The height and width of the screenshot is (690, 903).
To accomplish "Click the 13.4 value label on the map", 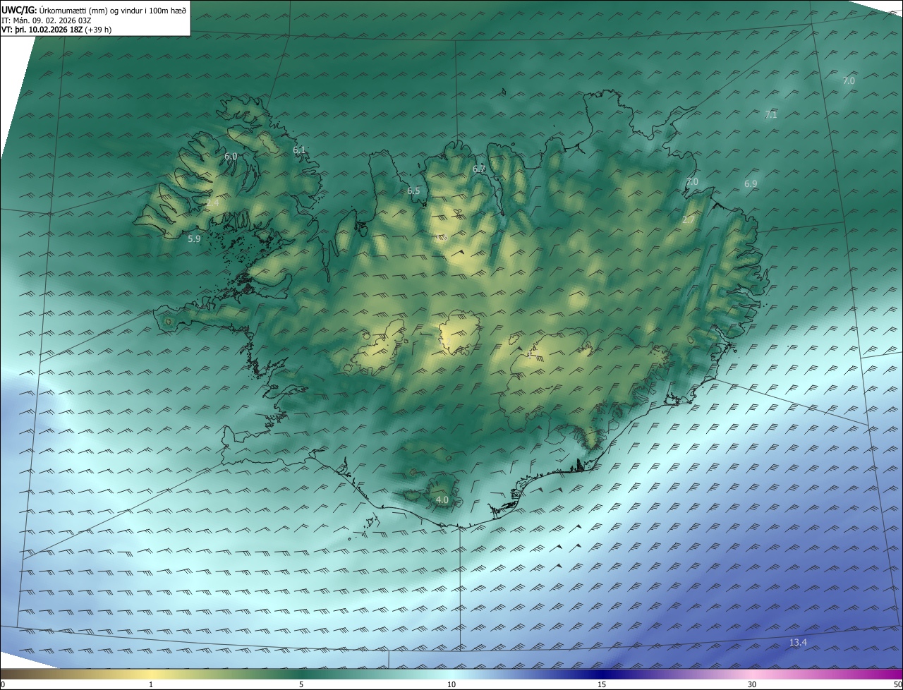I will point(798,642).
